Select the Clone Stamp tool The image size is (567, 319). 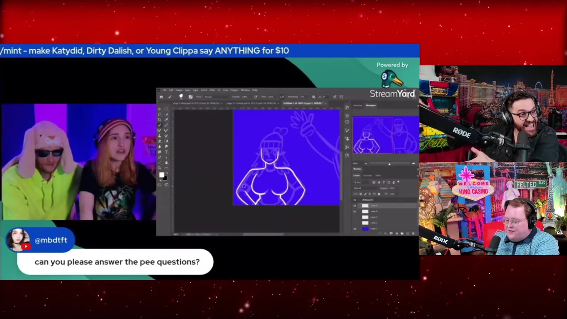[159, 136]
